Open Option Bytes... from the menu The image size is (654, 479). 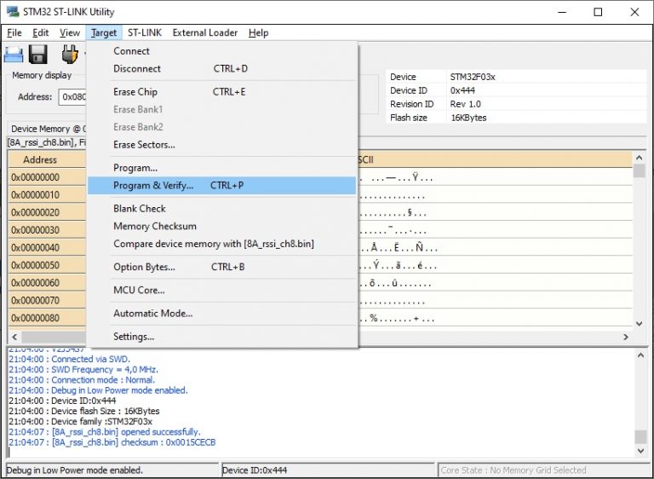tap(222, 267)
